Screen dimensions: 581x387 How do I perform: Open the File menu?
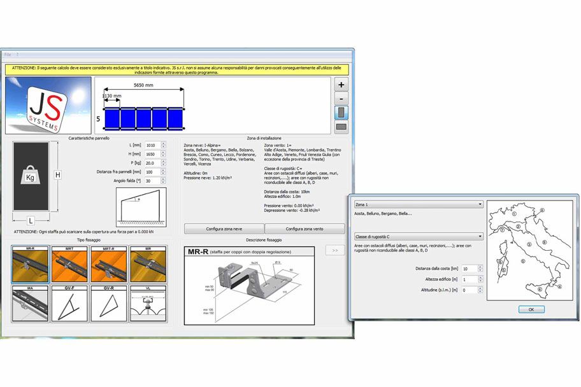pos(8,55)
